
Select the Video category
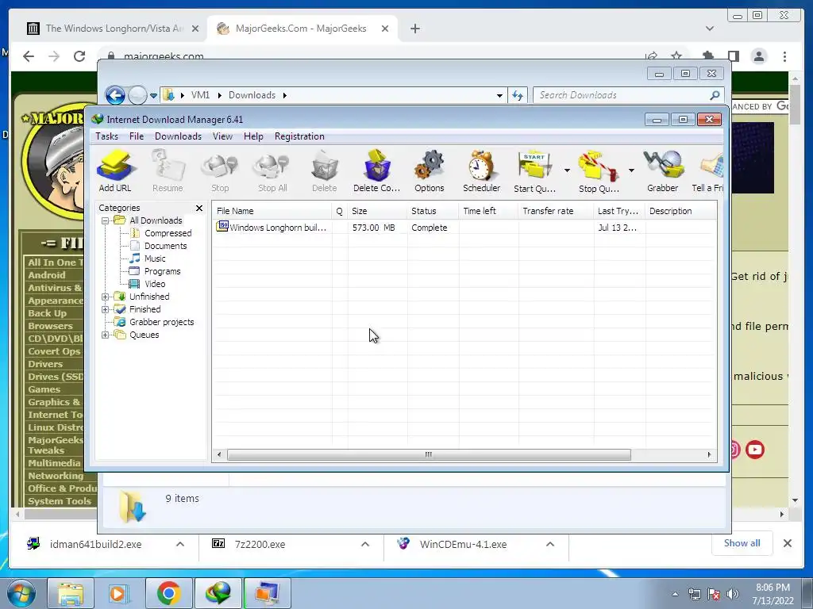pos(155,285)
